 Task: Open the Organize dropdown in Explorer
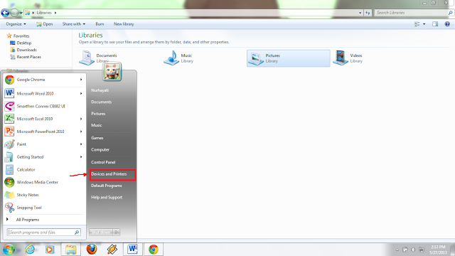(x=16, y=24)
